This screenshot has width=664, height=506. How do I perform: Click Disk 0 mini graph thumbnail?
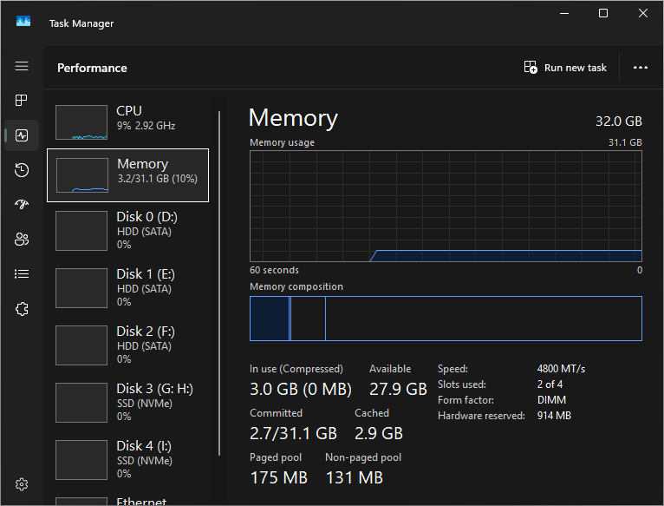click(81, 231)
